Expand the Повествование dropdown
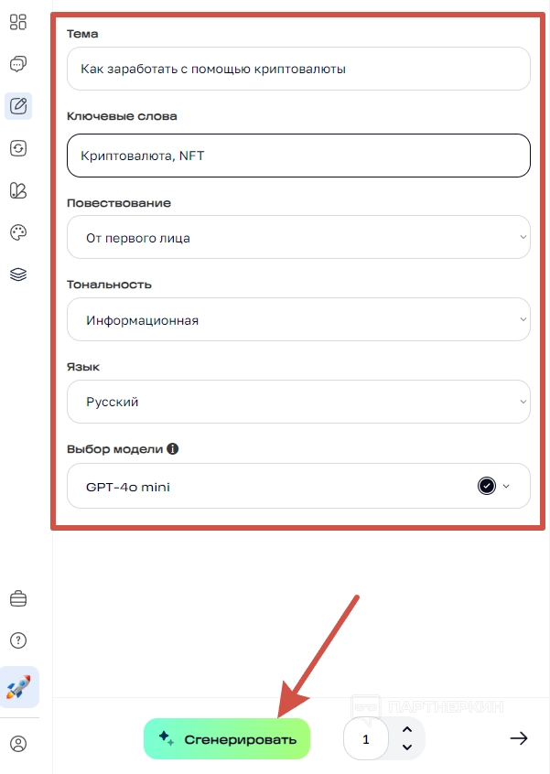The height and width of the screenshot is (774, 550). (x=298, y=239)
